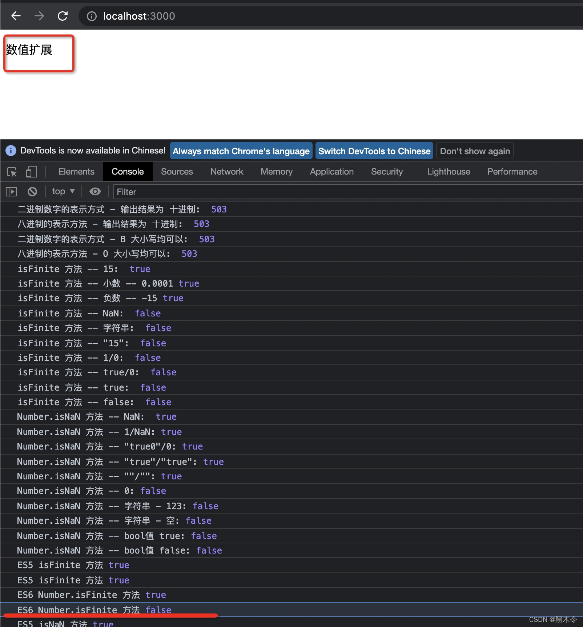Select log line 二进制数字的表示方式 B 大小写均可以
The width and height of the screenshot is (583, 627).
click(291, 239)
